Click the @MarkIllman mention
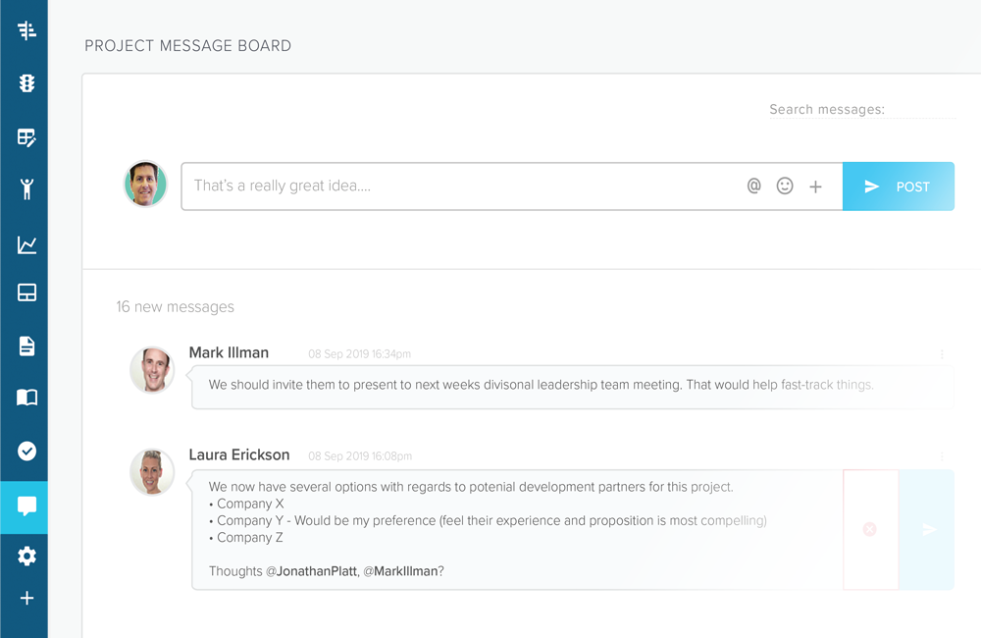The image size is (981, 638). click(x=400, y=571)
